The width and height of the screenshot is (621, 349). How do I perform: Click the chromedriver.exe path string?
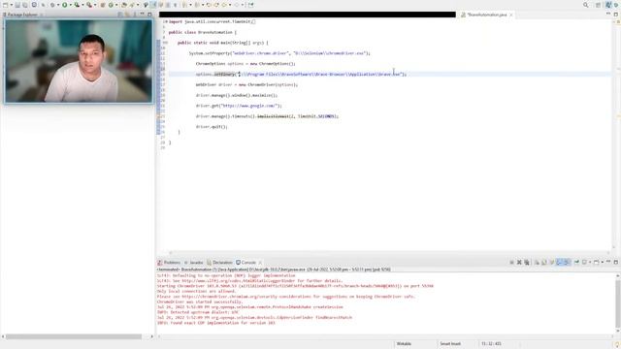(x=330, y=53)
